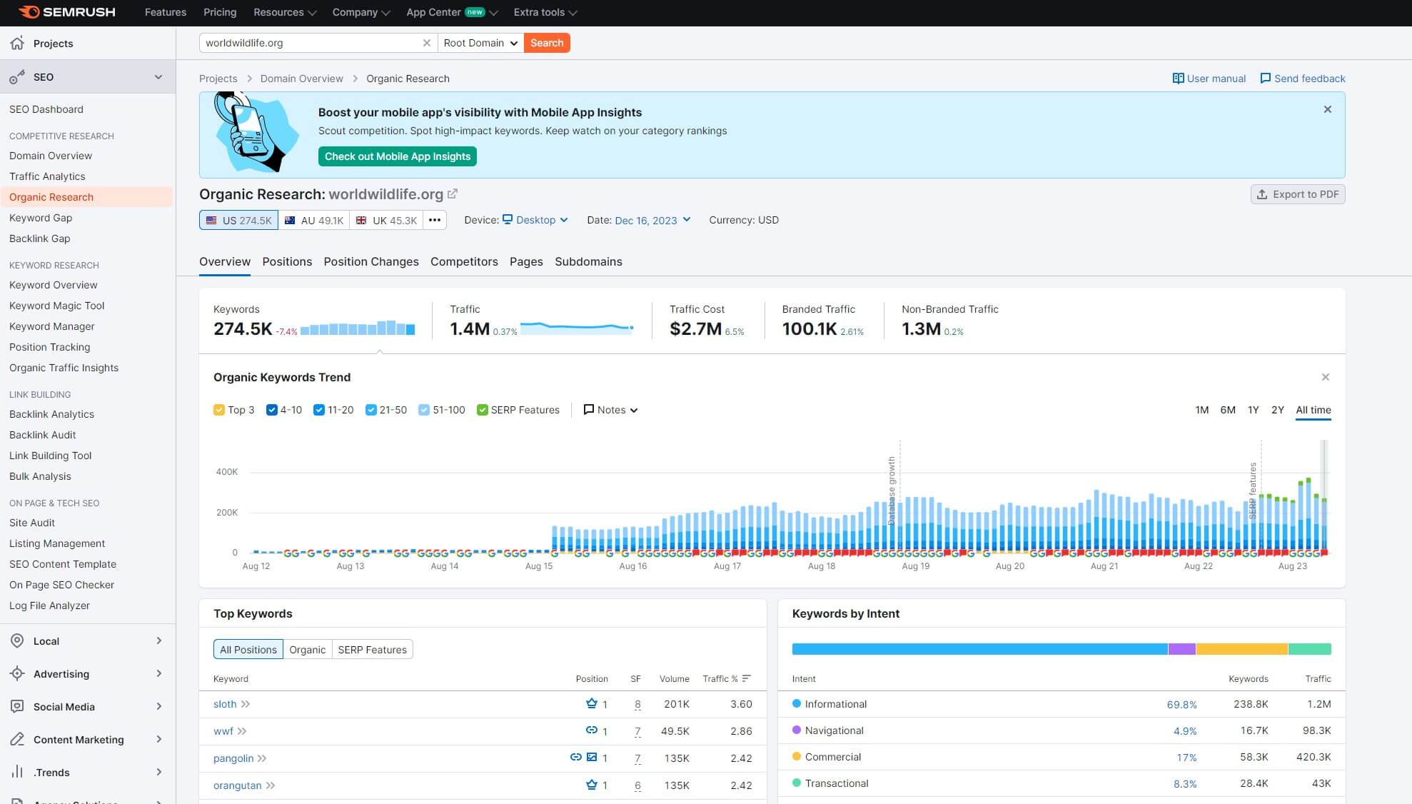1412x804 pixels.
Task: Toggle the 11-20 positions checkbox
Action: pyautogui.click(x=319, y=410)
